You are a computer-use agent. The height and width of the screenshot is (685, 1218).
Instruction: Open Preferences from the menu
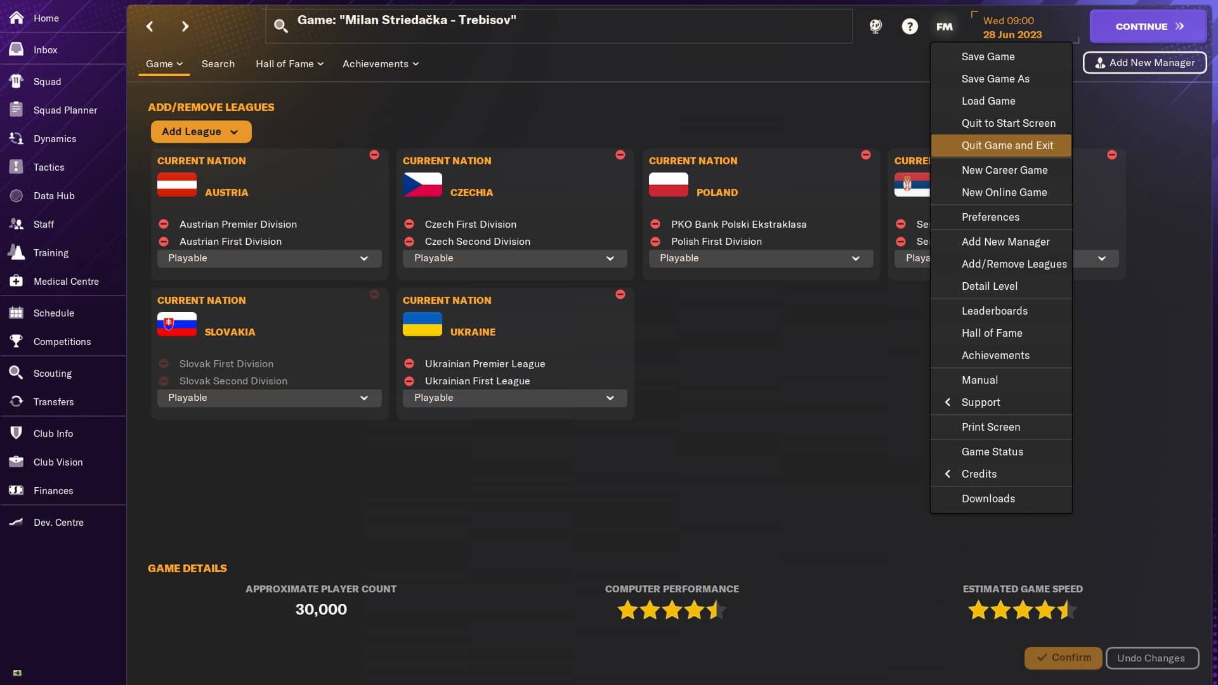[1001, 217]
